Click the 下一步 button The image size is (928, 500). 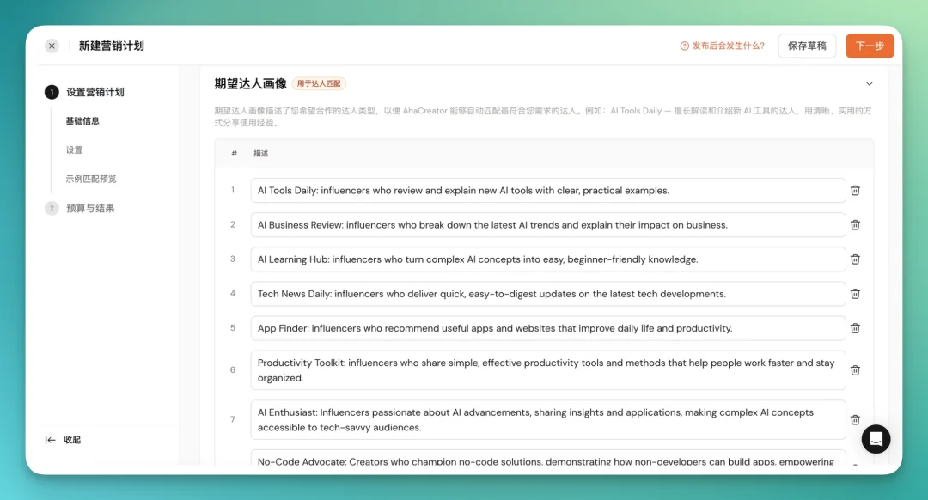coord(870,46)
